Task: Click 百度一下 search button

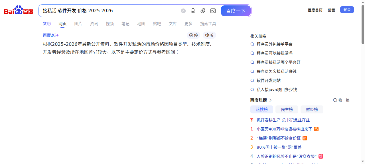Action: (x=236, y=11)
